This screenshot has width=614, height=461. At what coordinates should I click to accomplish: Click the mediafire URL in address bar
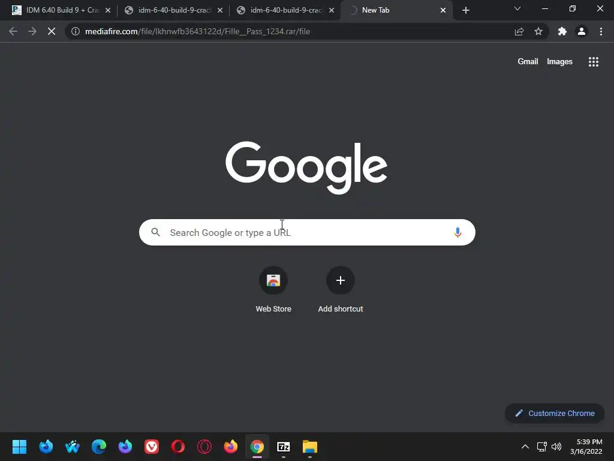click(197, 31)
